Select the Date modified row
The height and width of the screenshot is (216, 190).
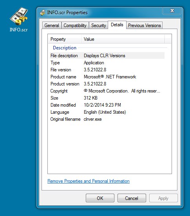[107, 105]
